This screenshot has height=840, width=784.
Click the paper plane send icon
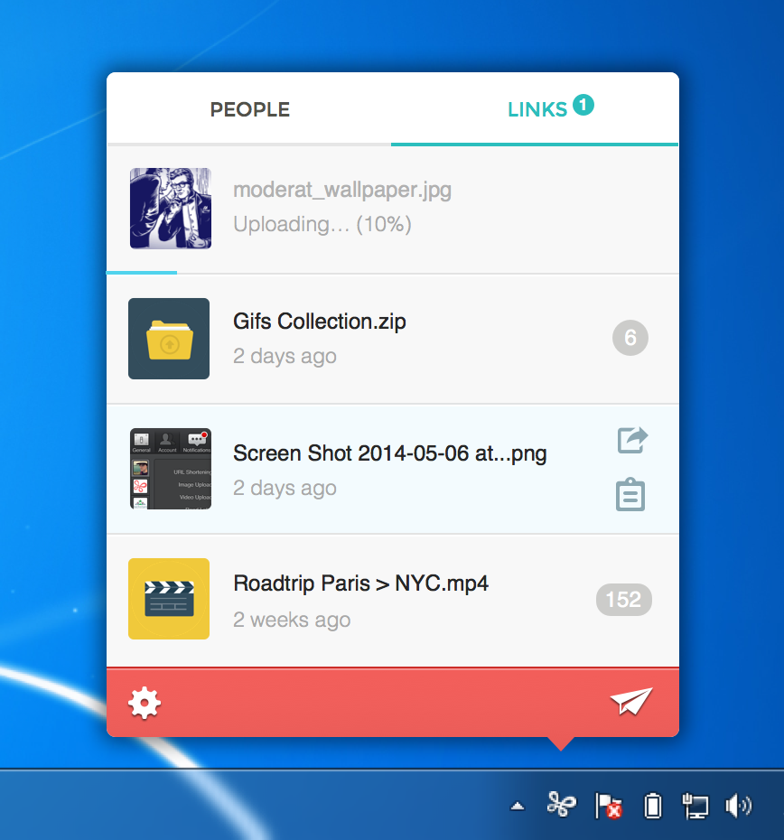click(x=632, y=701)
